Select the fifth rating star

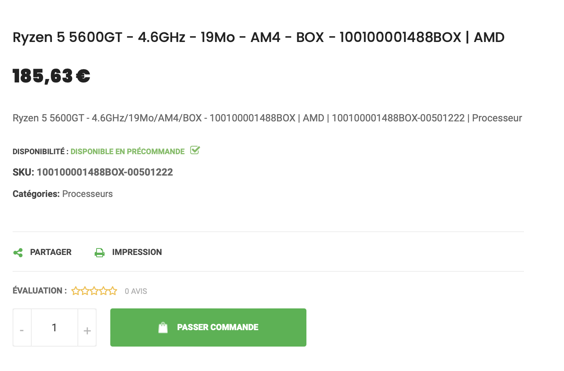(x=113, y=291)
